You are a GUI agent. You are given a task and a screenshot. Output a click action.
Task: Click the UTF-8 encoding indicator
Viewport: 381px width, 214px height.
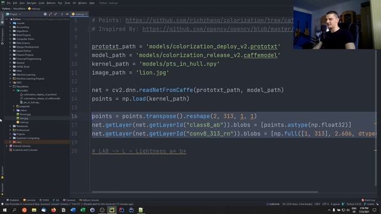(325, 204)
